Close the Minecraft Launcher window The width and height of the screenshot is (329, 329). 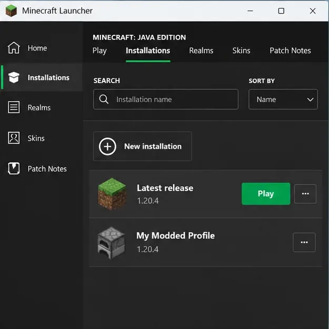313,11
